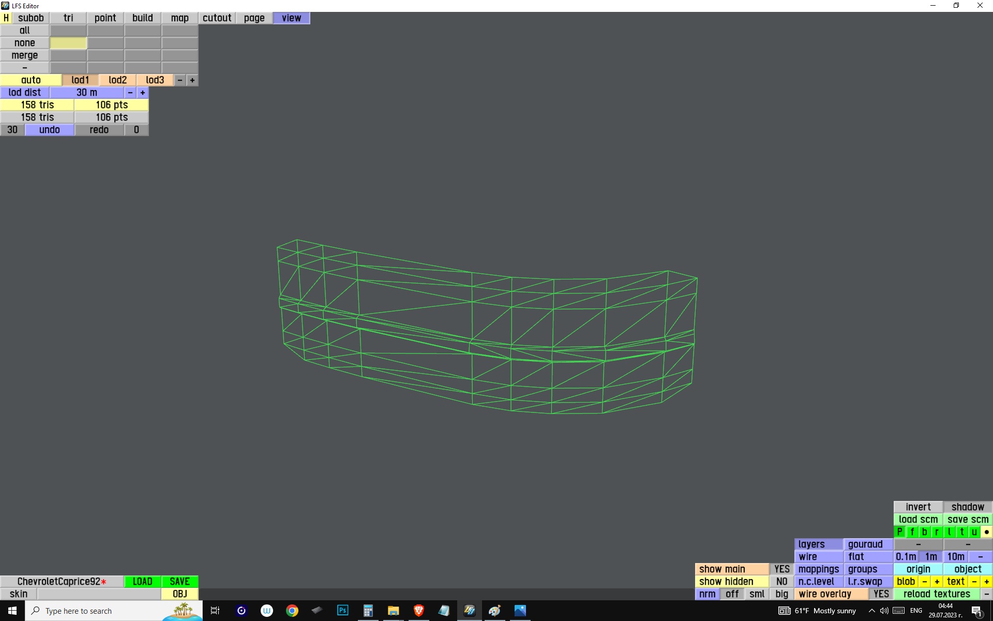This screenshot has width=993, height=621.
Task: Click the skin name input field
Action: [98, 594]
